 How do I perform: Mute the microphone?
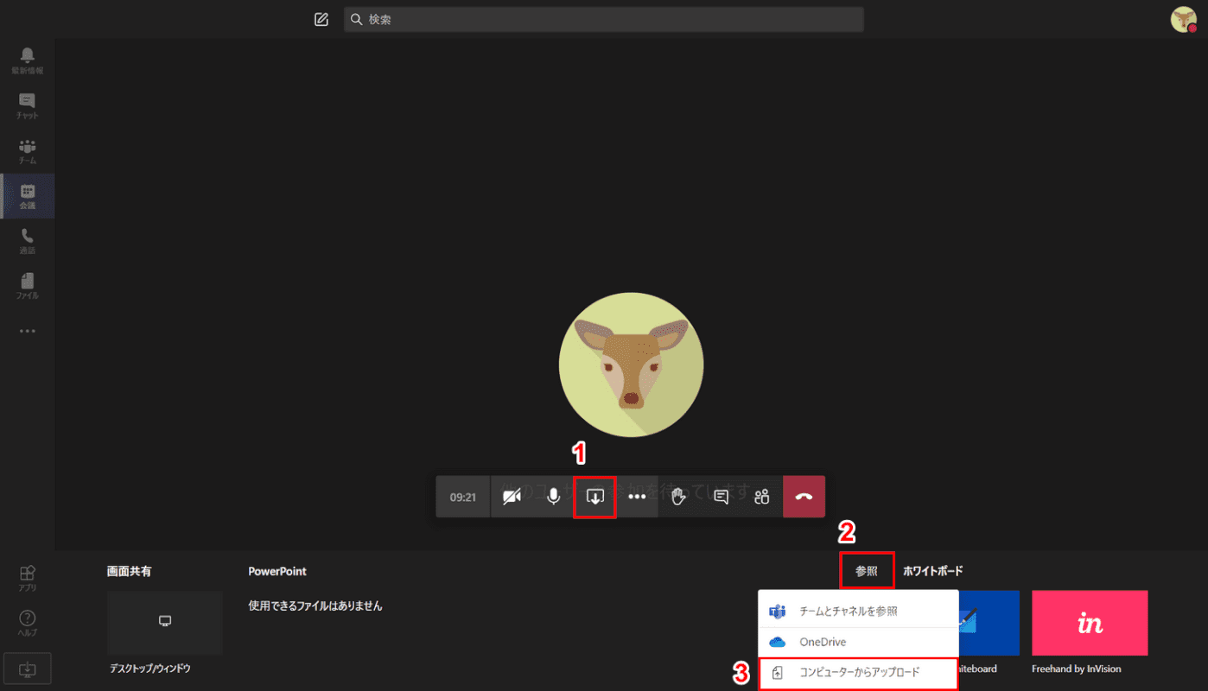click(x=554, y=497)
